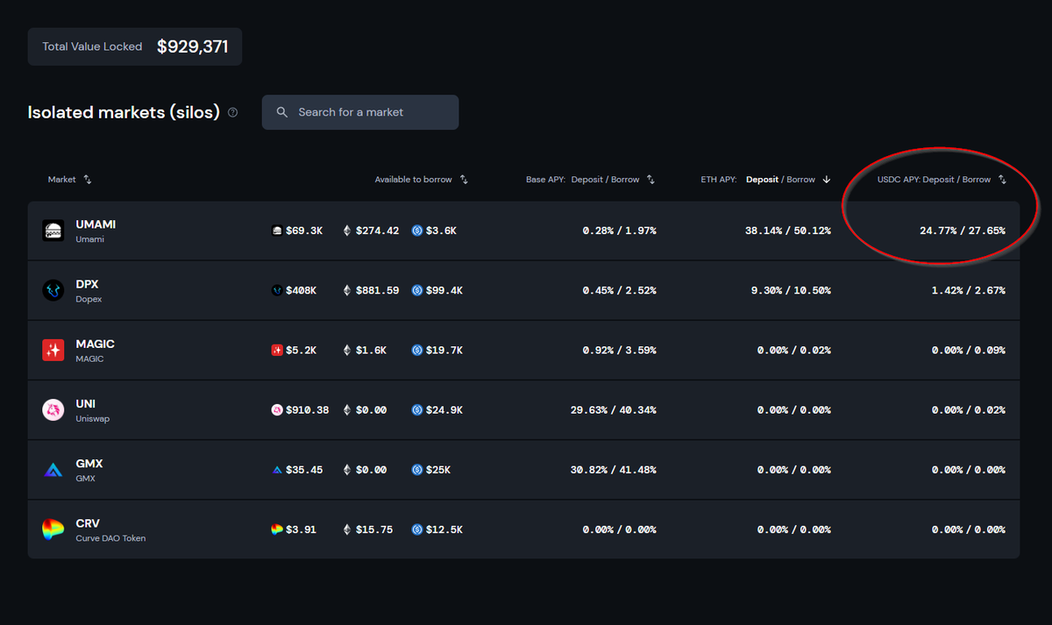Click UMAMI USDC APY 24.77% / 27.65%

pos(963,231)
